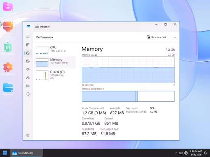
Task: Open the Windows Start menu
Action: 5,153
